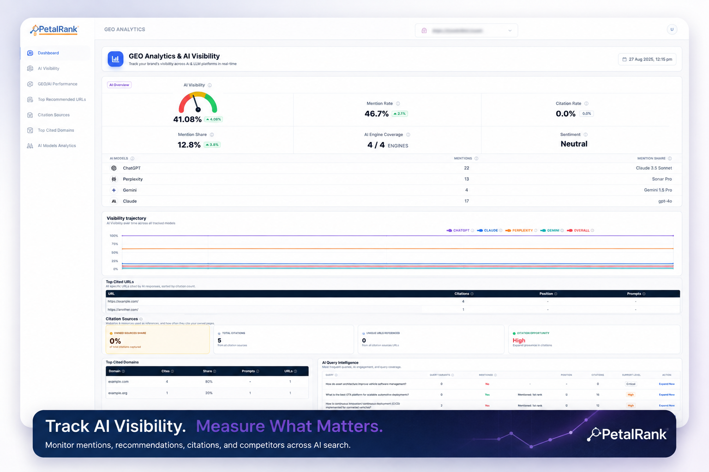The width and height of the screenshot is (709, 472).
Task: Click info icon beside URLs column header
Action: pos(295,371)
